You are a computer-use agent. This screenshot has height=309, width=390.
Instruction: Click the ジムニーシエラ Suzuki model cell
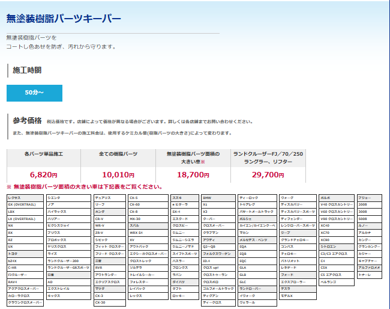(185, 239)
